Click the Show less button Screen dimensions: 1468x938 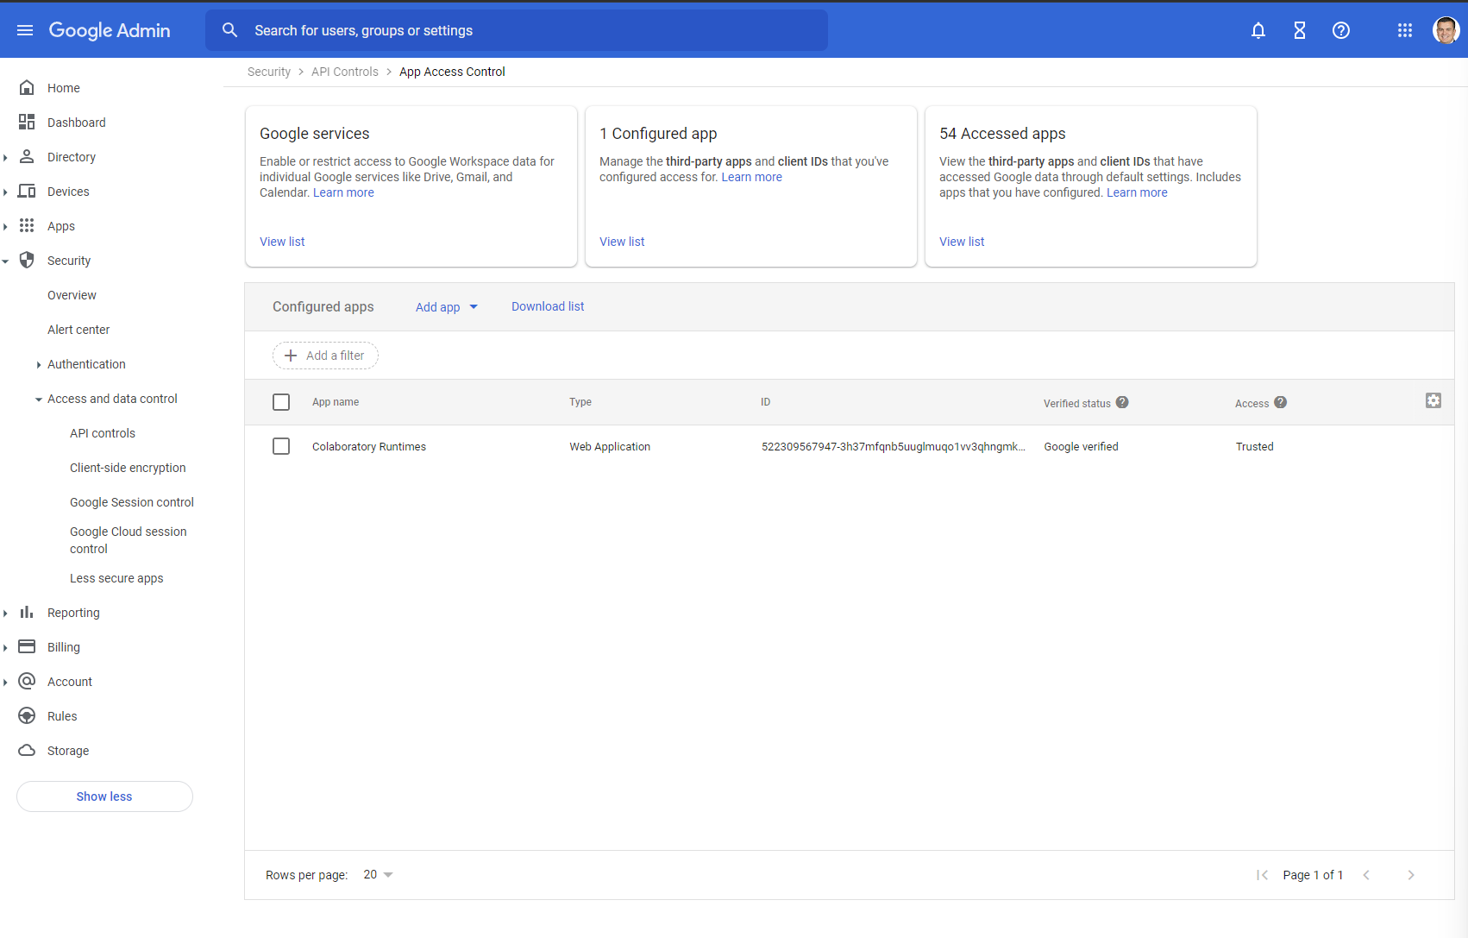104,796
